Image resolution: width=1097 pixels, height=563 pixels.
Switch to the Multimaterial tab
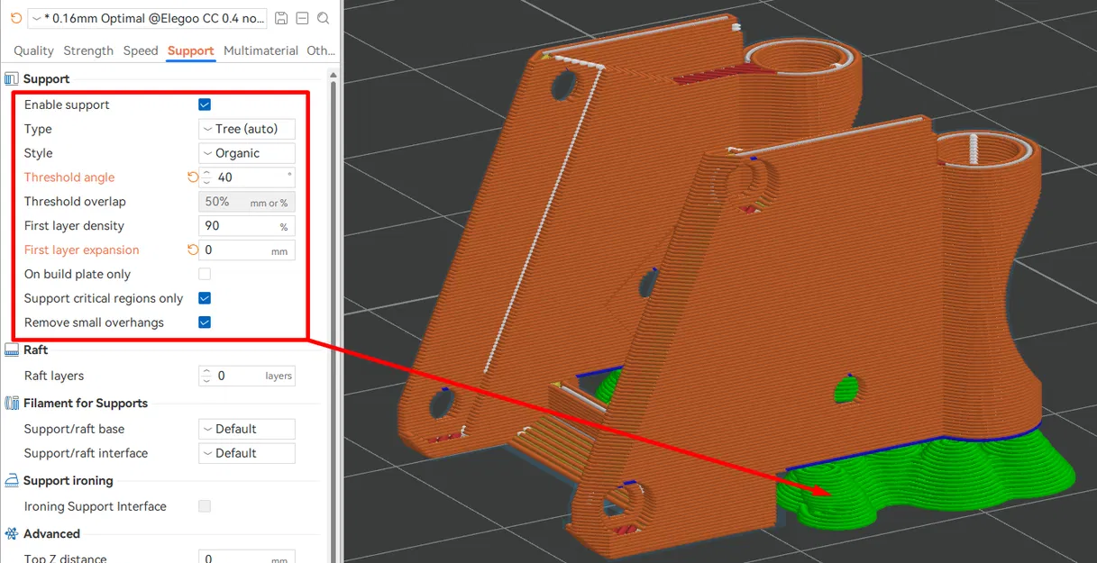pos(261,50)
